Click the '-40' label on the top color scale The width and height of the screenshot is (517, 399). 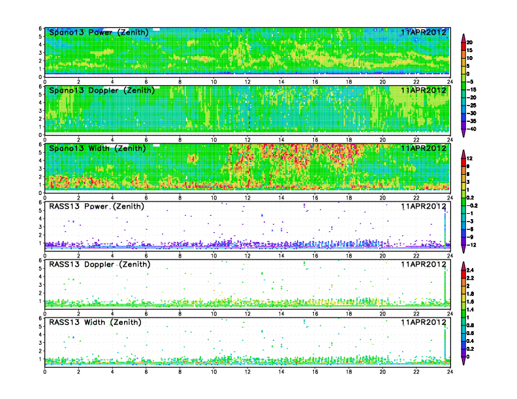[471, 129]
